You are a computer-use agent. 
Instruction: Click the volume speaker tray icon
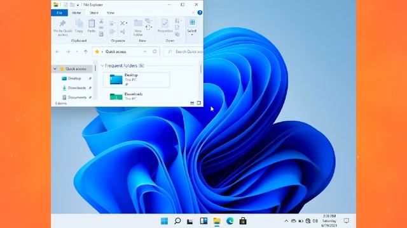(315, 221)
